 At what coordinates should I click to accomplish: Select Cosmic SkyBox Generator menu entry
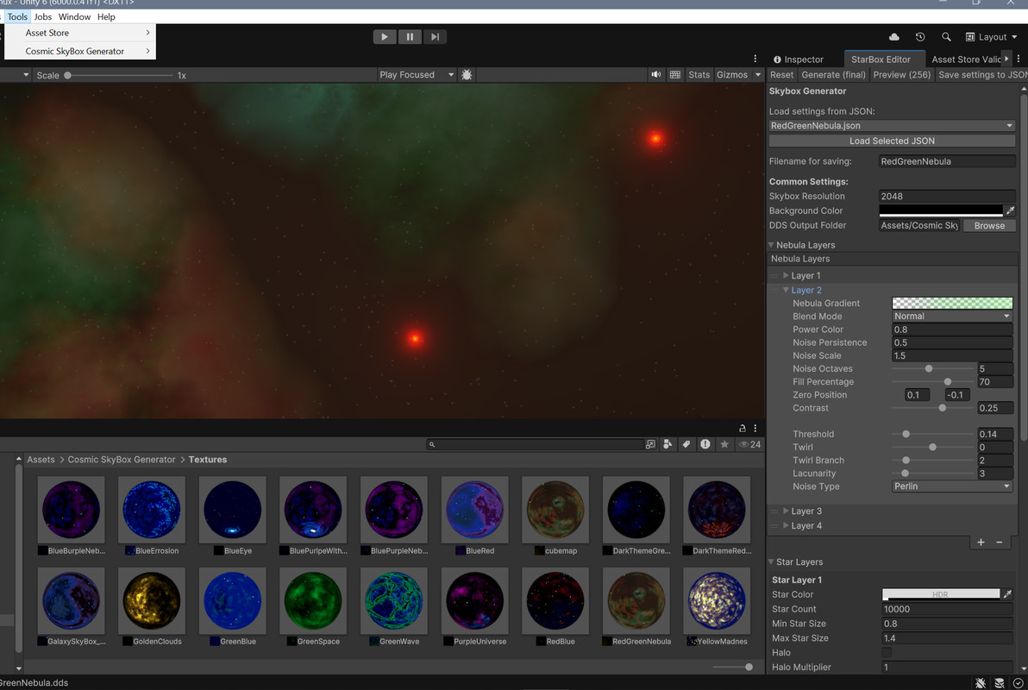point(80,51)
